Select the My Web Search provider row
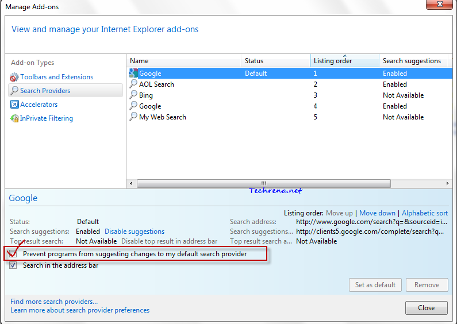This screenshot has height=324, width=457. click(x=289, y=117)
